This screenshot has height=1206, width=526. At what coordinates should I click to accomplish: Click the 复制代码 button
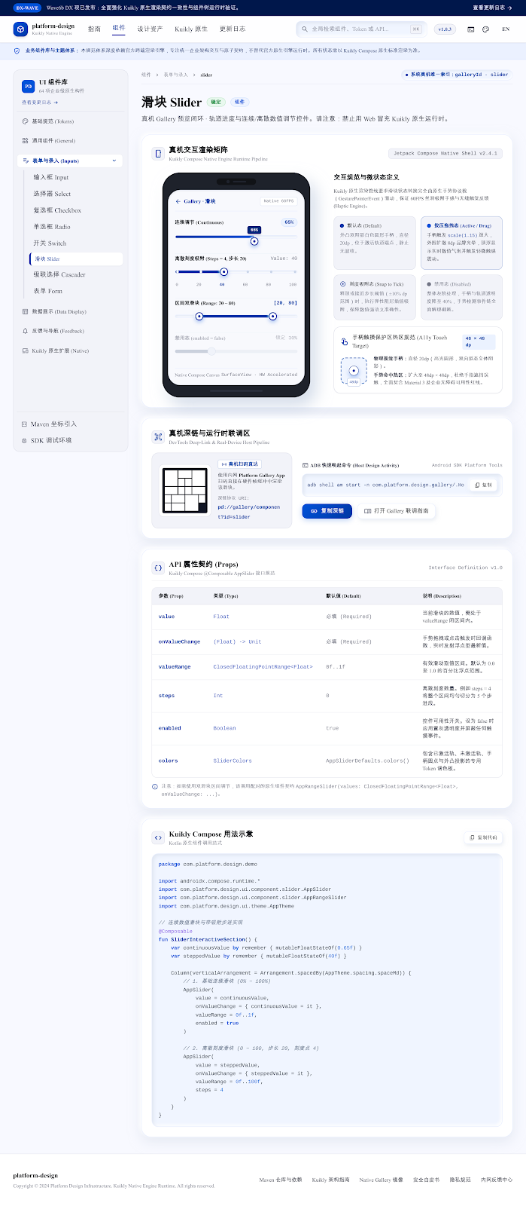pyautogui.click(x=482, y=837)
